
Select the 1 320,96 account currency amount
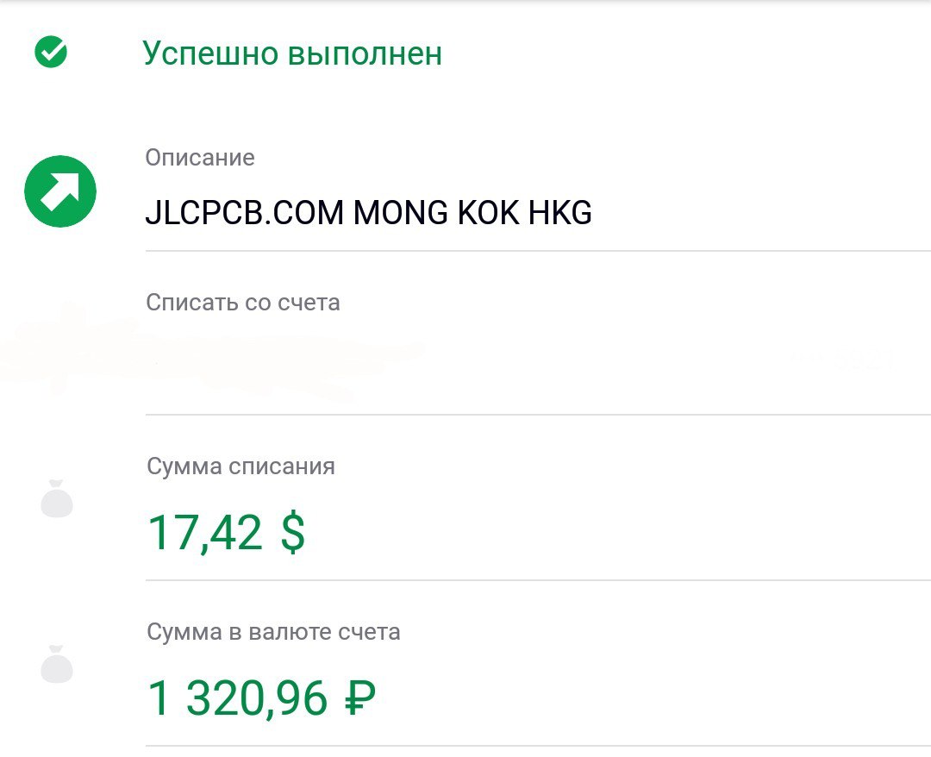click(x=238, y=698)
